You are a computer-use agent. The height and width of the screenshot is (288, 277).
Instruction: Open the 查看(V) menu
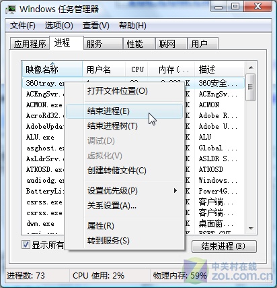click(x=96, y=26)
